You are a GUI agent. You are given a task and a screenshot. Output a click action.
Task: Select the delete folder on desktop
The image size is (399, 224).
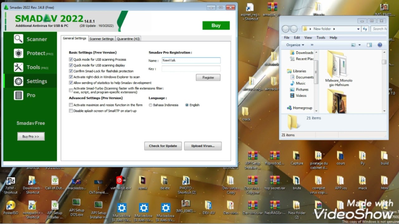click(165, 183)
